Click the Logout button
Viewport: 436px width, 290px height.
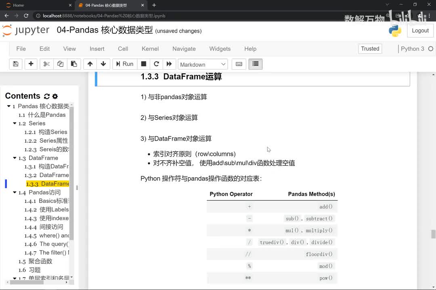point(420,31)
